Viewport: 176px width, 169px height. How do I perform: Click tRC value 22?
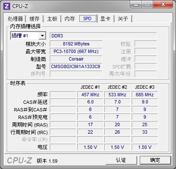coord(90,132)
